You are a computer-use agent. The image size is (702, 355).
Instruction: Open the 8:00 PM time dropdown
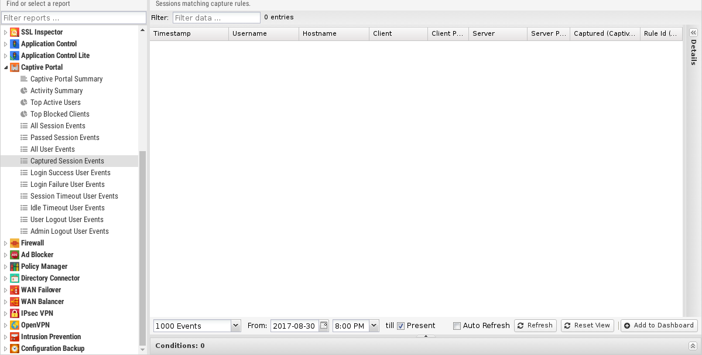[x=374, y=326]
